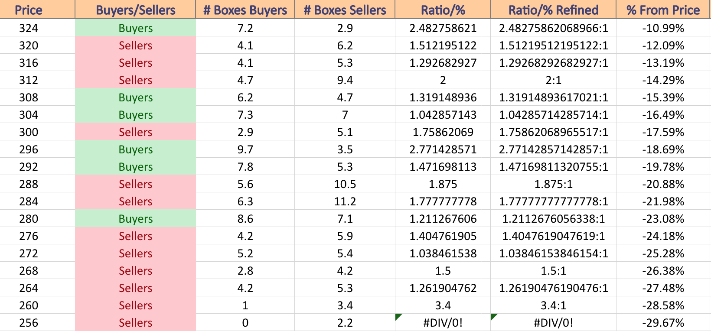Click the # Boxes Sellers header cell
Image resolution: width=711 pixels, height=331 pixels.
click(345, 10)
